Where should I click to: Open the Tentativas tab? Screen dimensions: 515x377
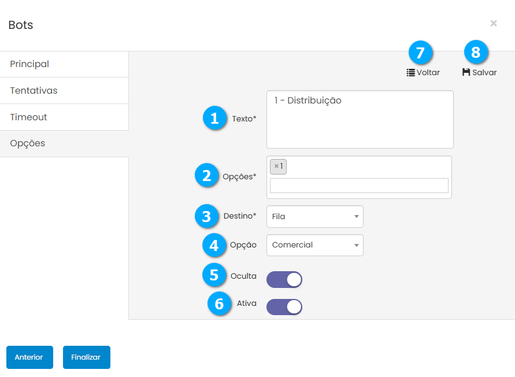tap(64, 91)
